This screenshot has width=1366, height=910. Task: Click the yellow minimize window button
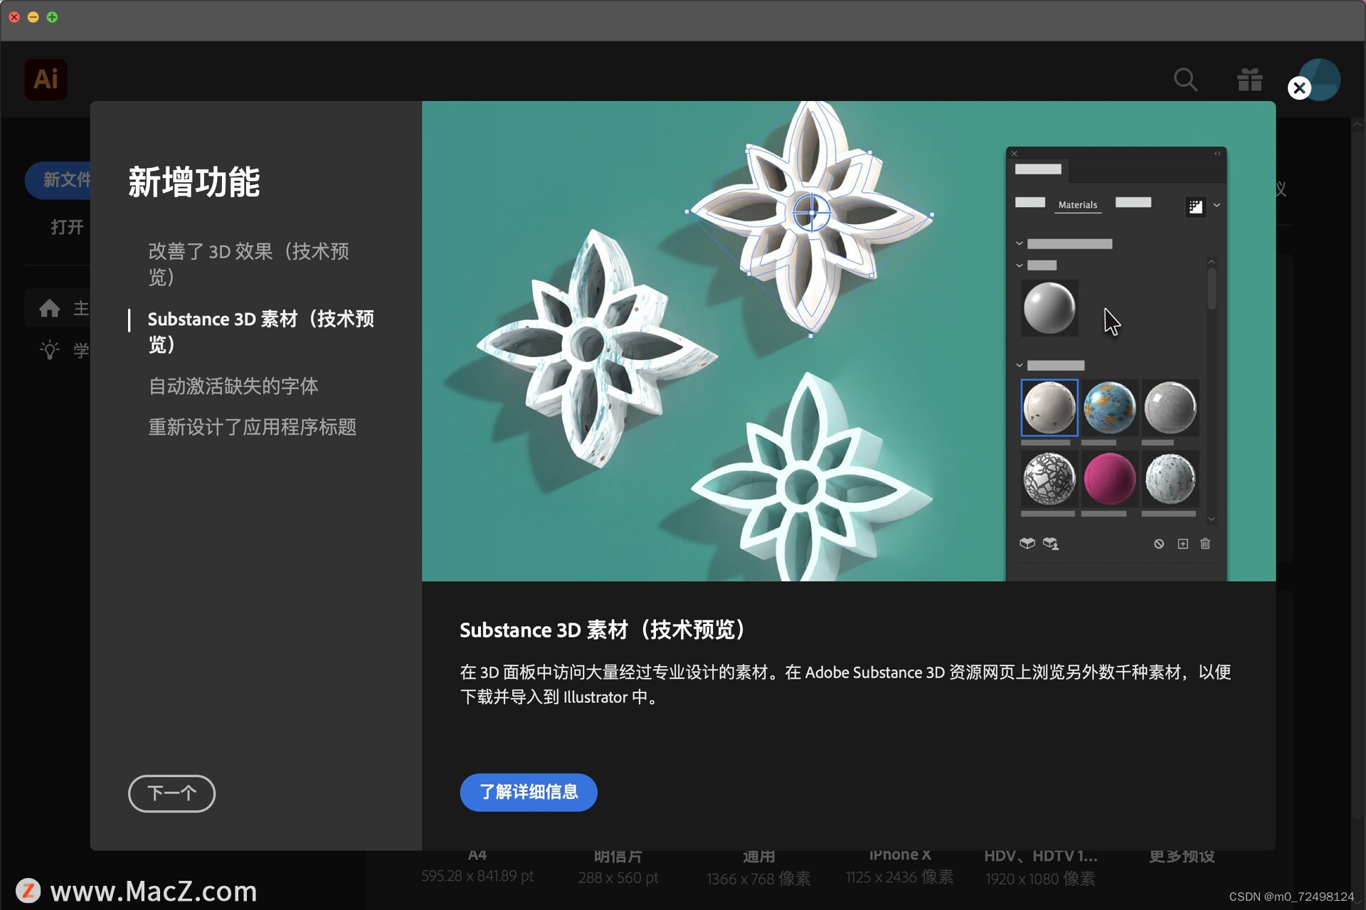point(33,16)
